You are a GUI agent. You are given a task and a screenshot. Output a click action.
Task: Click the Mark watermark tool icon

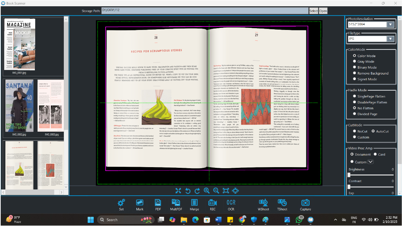coord(139,203)
